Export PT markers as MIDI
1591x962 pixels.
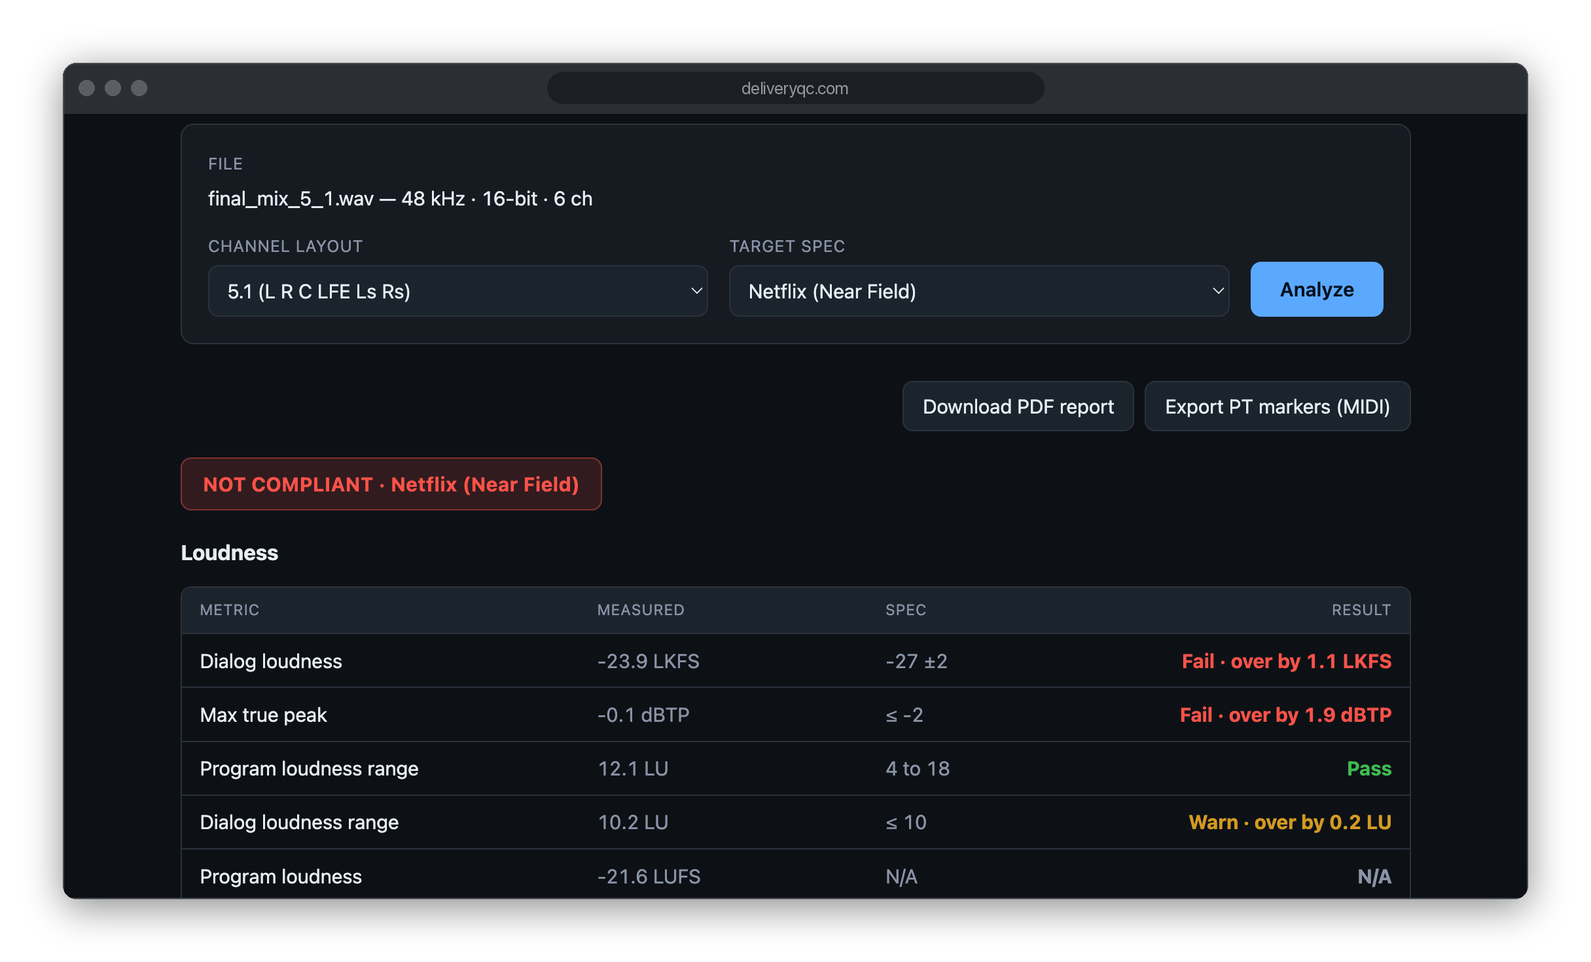(1277, 406)
